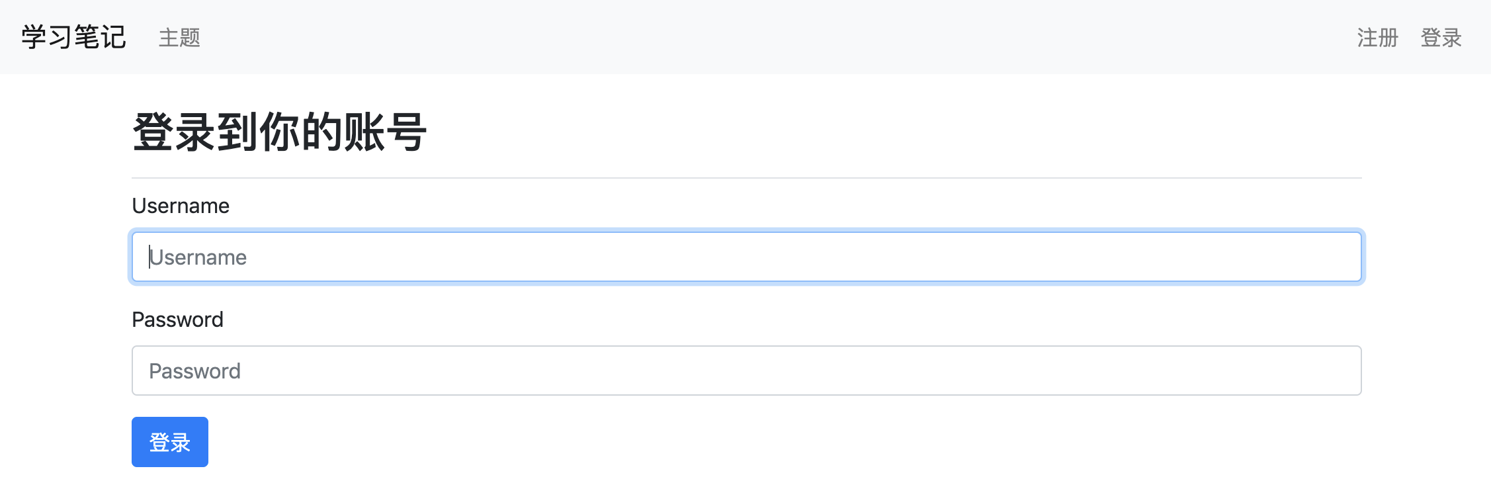Click empty navbar space between 主题 and 注册
Image resolution: width=1491 pixels, height=483 pixels.
761,37
